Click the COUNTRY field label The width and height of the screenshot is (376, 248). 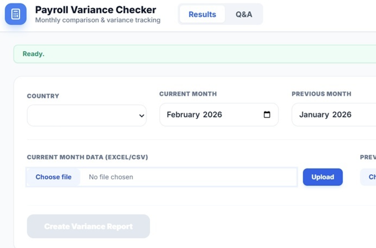[x=43, y=96]
